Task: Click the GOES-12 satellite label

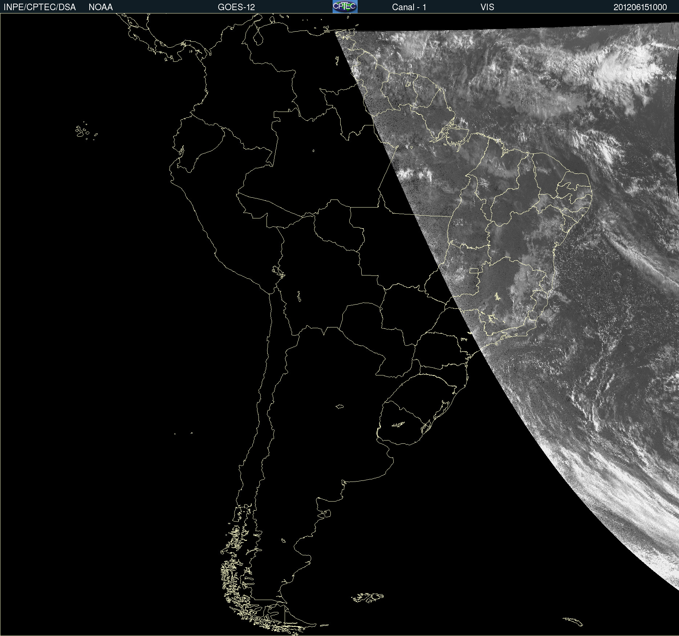Action: point(236,7)
